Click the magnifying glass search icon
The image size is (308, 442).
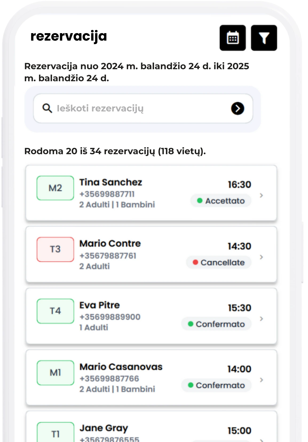coord(47,108)
